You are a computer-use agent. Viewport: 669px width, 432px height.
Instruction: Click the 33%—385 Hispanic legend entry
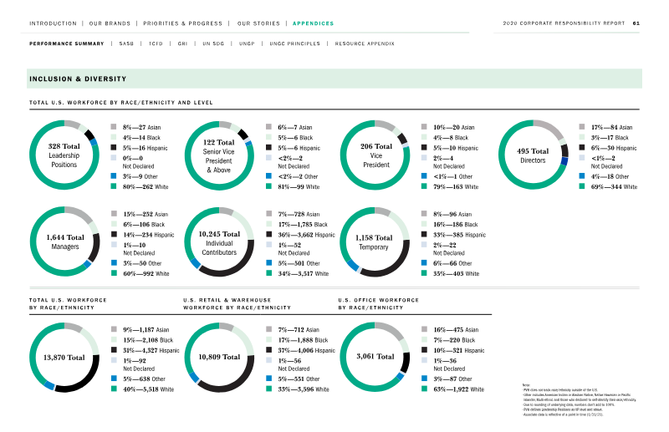tap(459, 235)
